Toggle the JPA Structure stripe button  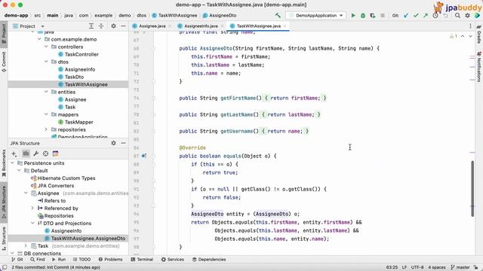point(4,202)
